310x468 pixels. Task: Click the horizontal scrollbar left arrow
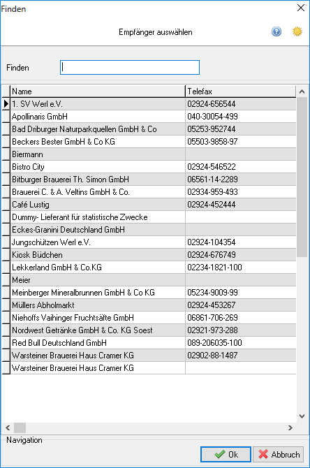point(8,427)
